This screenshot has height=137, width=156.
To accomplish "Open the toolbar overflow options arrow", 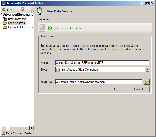I will point(32,11).
